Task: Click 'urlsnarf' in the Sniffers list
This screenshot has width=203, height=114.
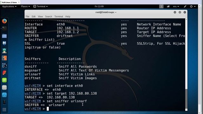Action: 33,74
